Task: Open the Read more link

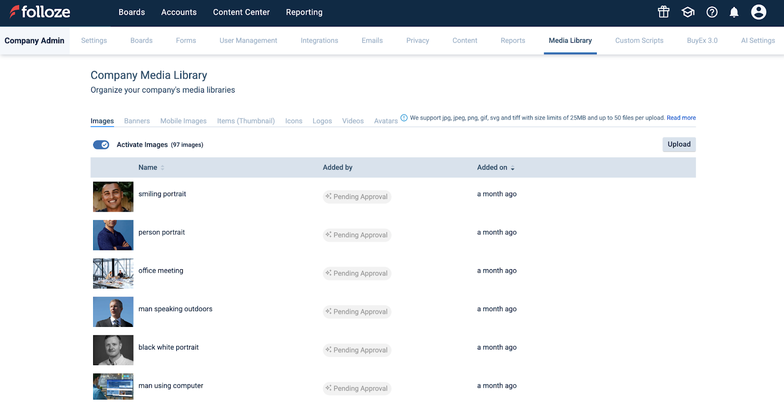Action: click(681, 118)
